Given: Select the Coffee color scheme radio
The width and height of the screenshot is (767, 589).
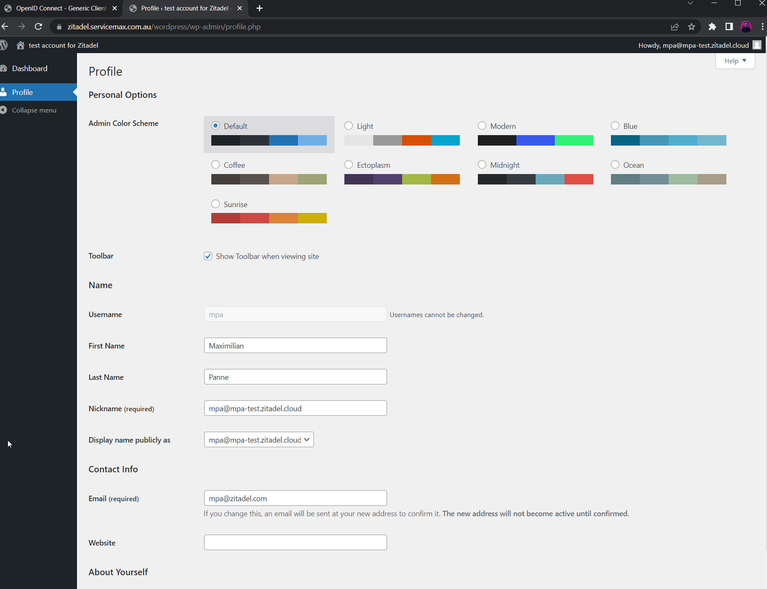Looking at the screenshot, I should pyautogui.click(x=215, y=164).
